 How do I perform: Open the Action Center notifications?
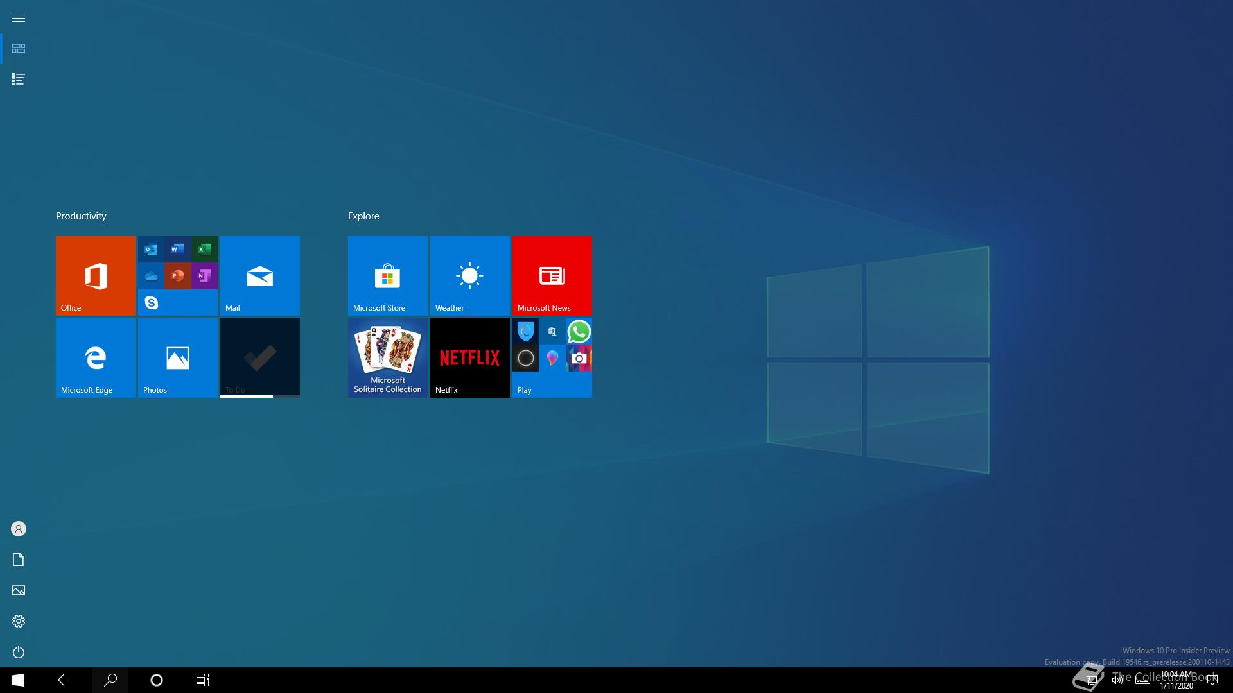pos(1212,680)
